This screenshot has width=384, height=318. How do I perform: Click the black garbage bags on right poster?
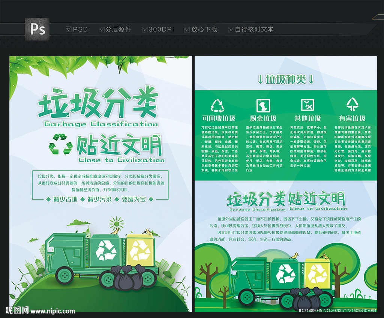click(307, 299)
